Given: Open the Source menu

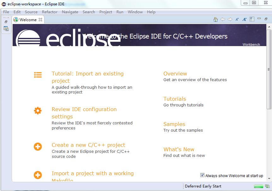Looking at the screenshot, I should click(31, 12).
